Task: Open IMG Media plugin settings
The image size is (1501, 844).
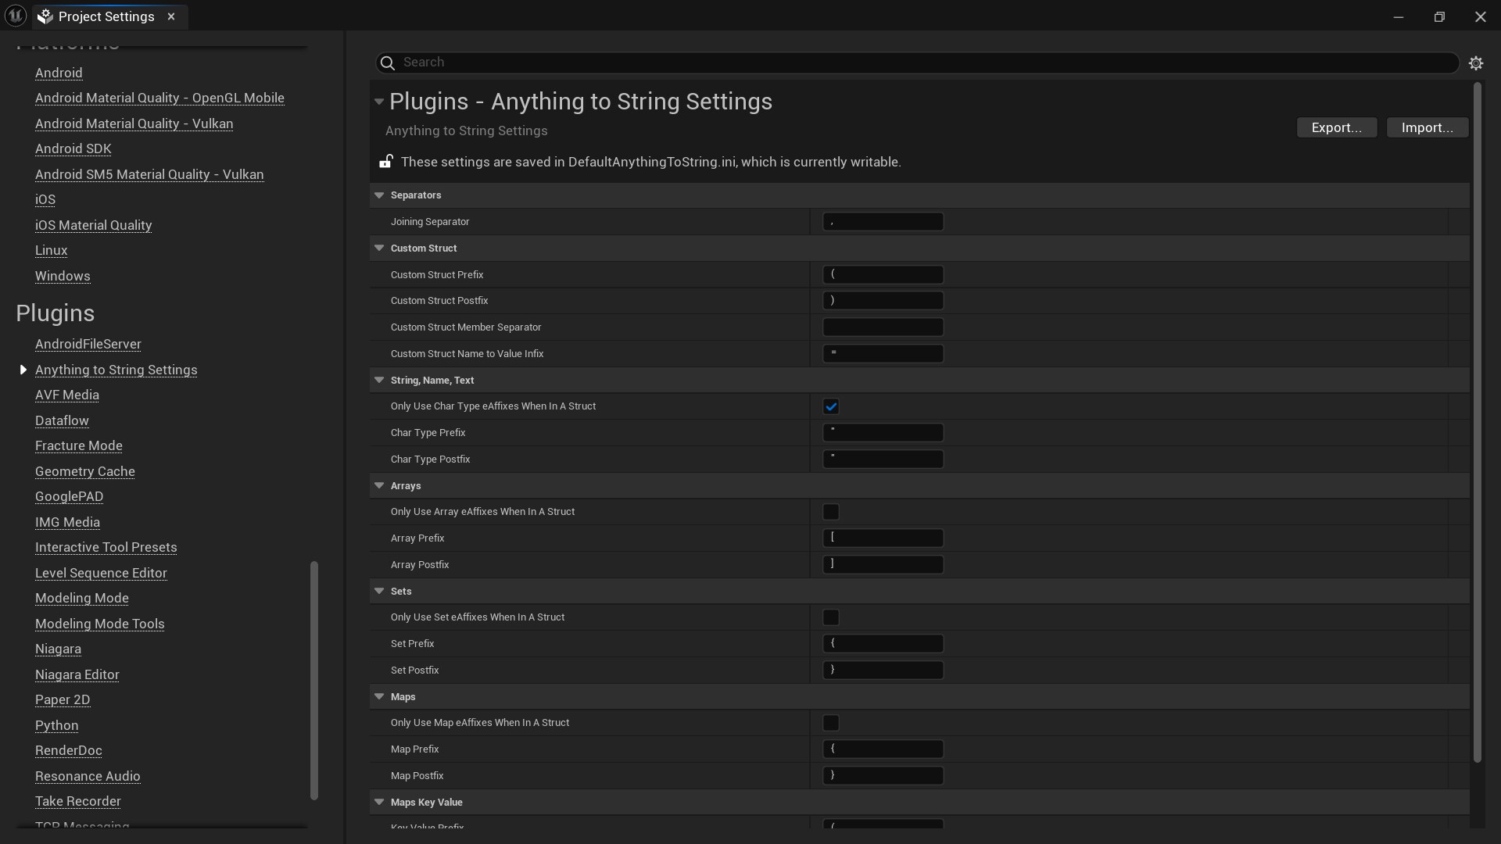Action: pos(67,522)
